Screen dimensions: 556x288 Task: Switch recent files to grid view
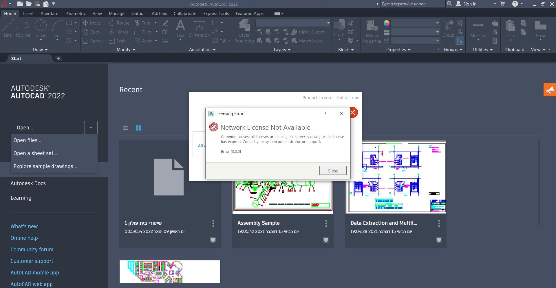(x=139, y=128)
